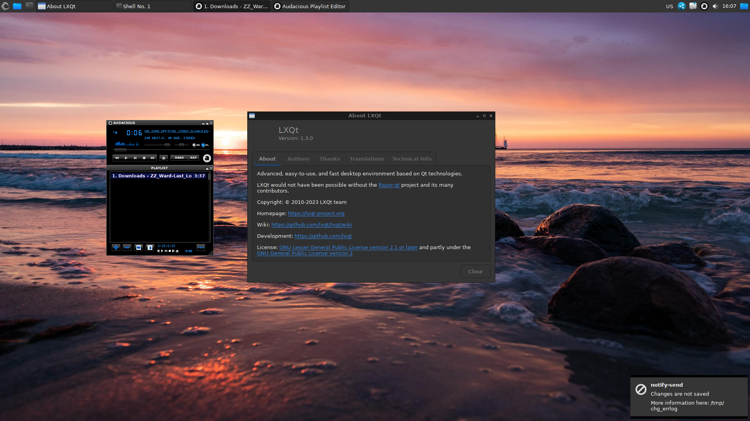
Task: Pause playback in Audacious main window
Action: coord(135,158)
